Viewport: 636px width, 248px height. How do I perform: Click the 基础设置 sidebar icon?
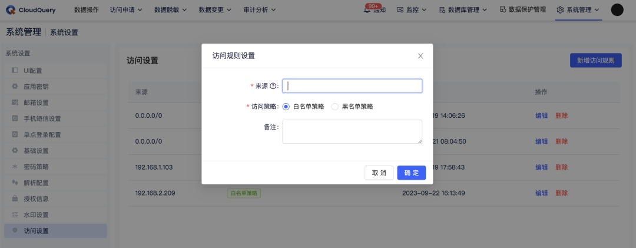point(15,151)
